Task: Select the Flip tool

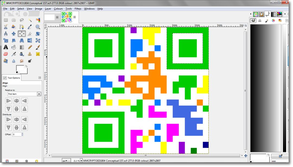Action: [x=30, y=40]
